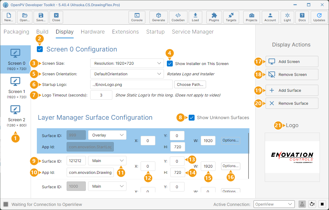Click the stop icon in the status bar
This screenshot has width=329, height=210.
322,204
